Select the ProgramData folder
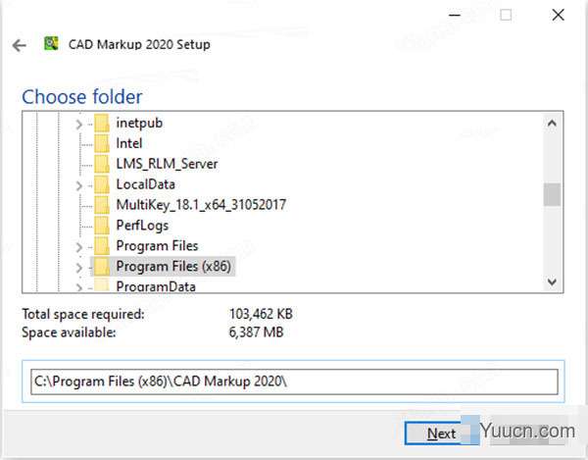588x460 pixels. tap(156, 286)
